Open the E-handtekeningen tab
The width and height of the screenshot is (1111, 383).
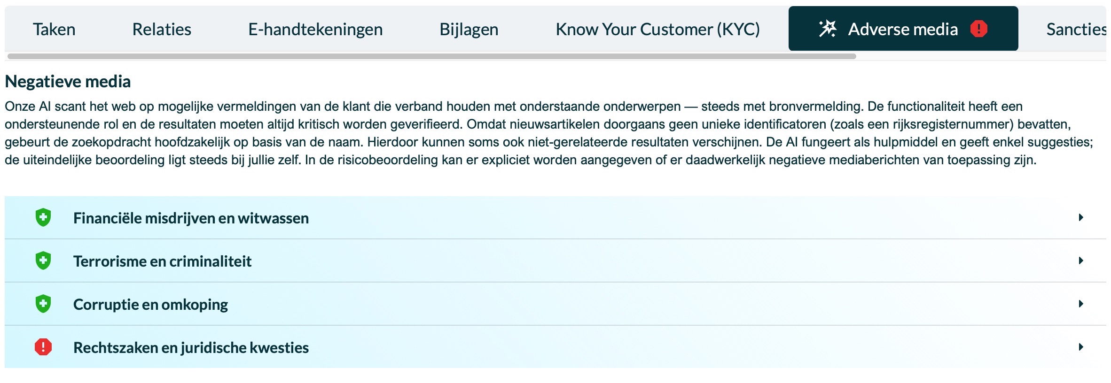315,29
